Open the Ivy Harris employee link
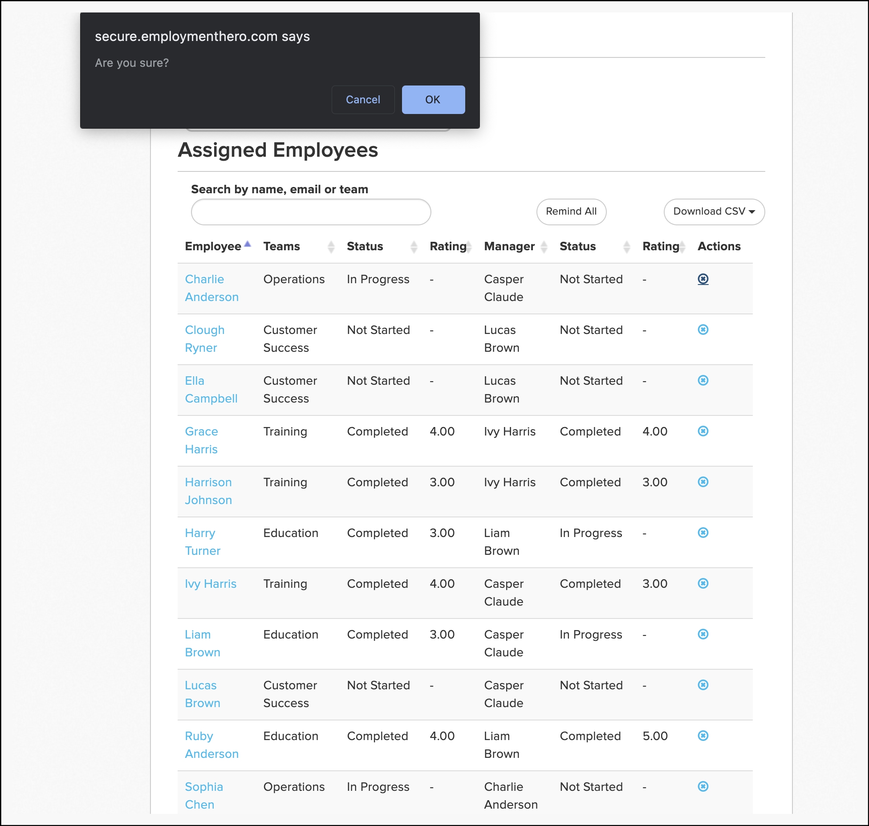The width and height of the screenshot is (869, 826). pyautogui.click(x=211, y=584)
